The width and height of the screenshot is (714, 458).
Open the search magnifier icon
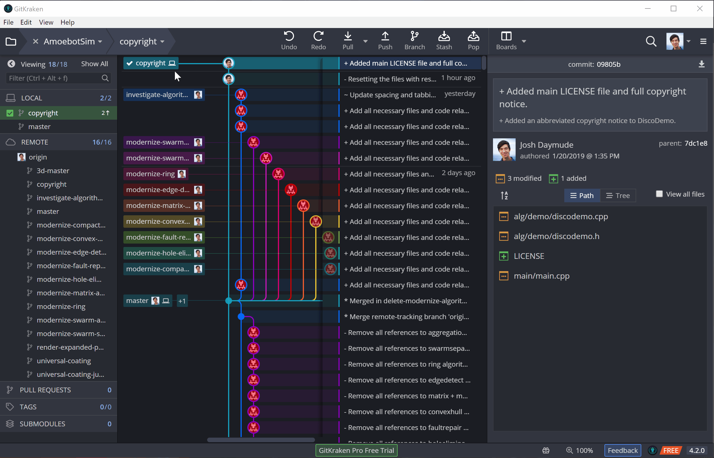[651, 41]
